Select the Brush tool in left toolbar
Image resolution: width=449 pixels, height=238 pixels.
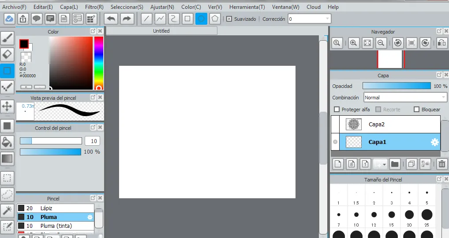tap(7, 38)
